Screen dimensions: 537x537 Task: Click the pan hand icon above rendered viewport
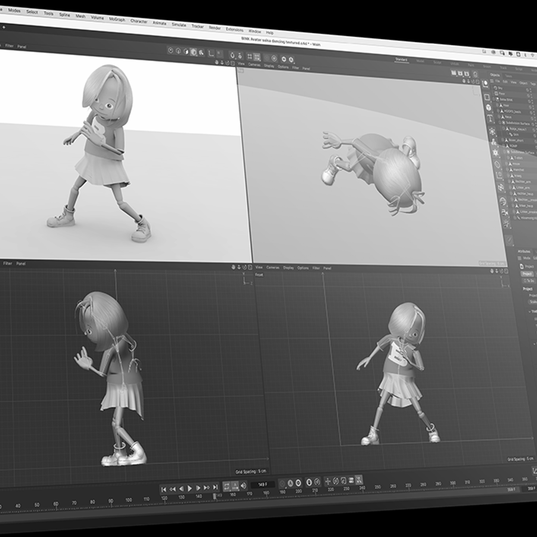(x=217, y=62)
